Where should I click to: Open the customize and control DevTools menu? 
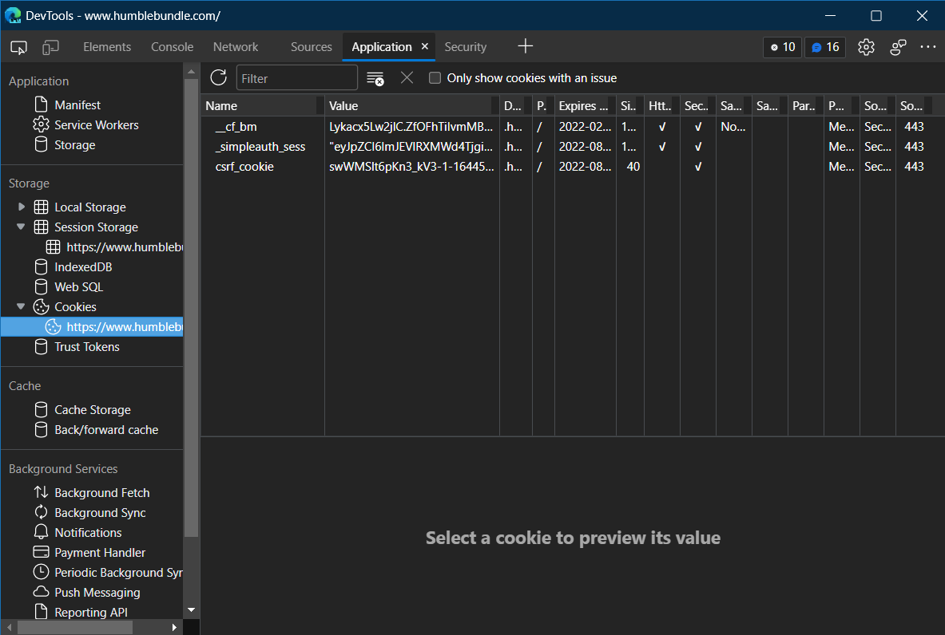[928, 47]
